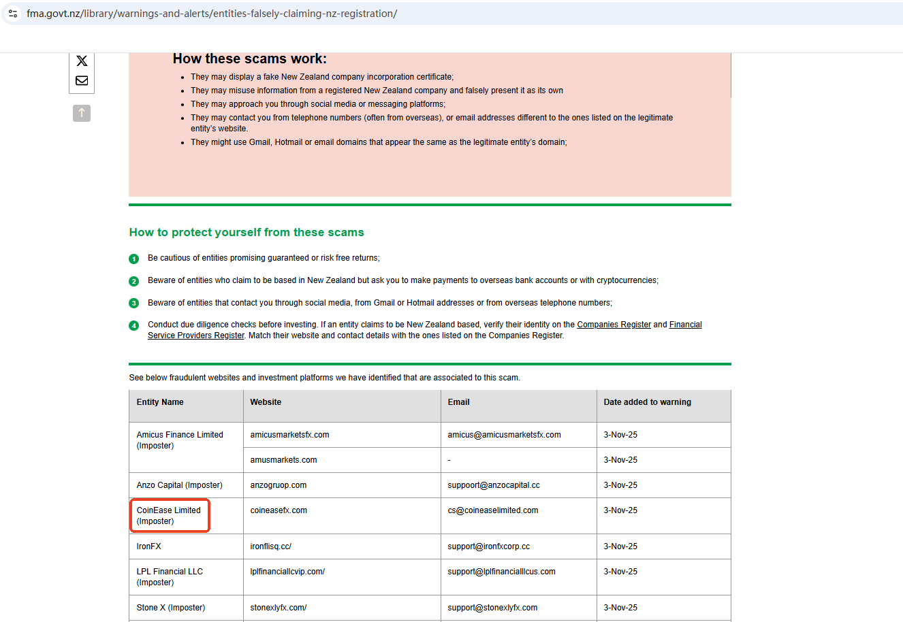
Task: Click the 3-Nov-25 date in the LPL Financial row
Action: [x=620, y=572]
